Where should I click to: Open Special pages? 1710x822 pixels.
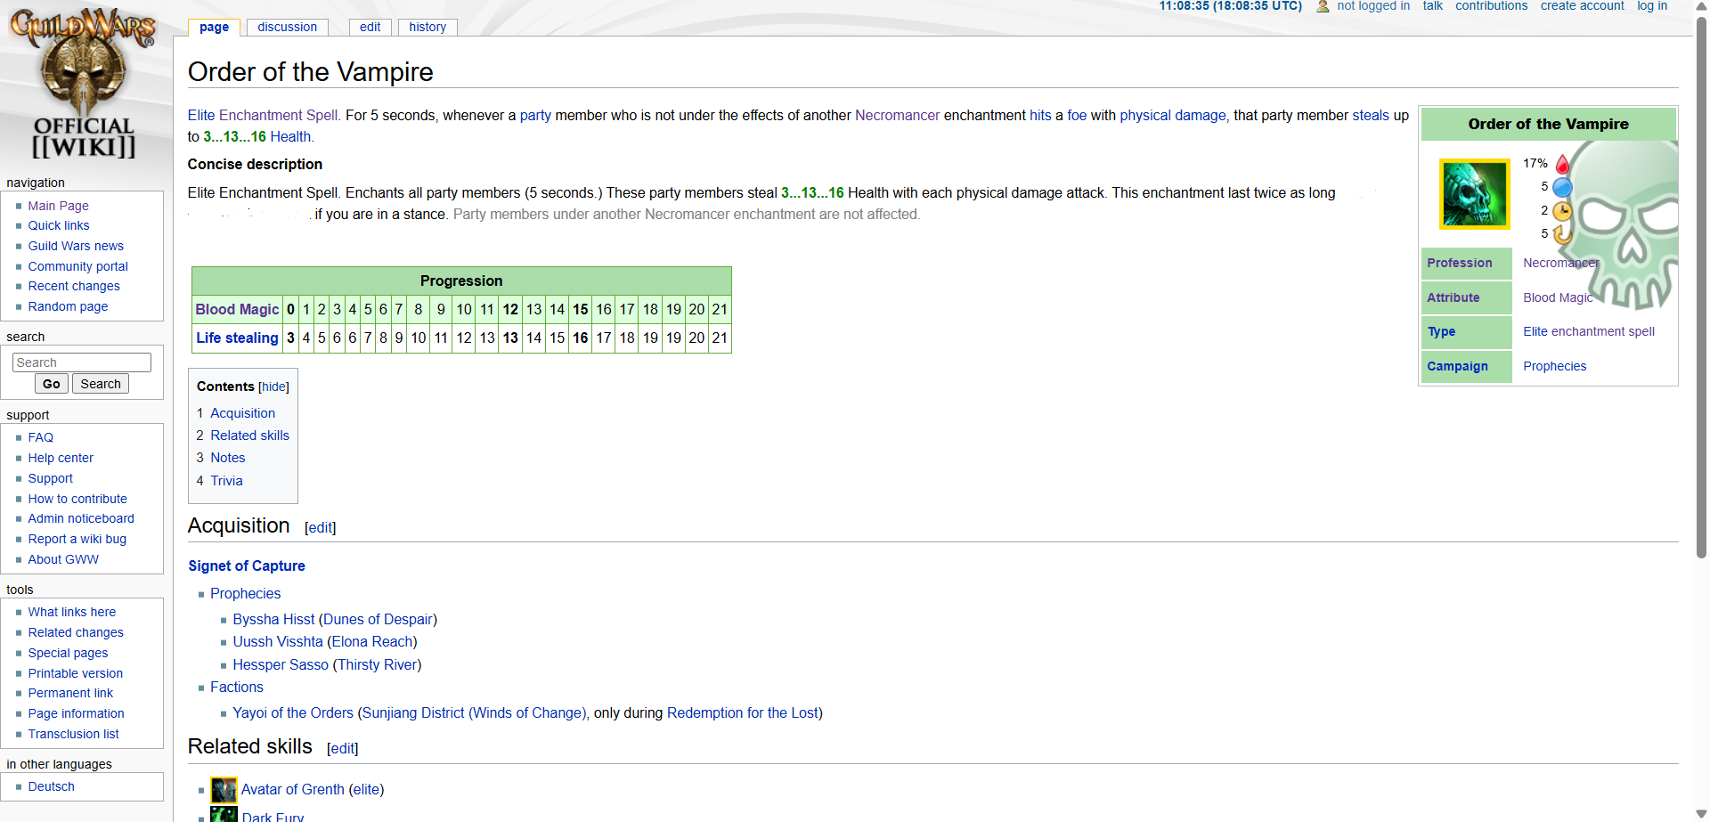[x=68, y=653]
